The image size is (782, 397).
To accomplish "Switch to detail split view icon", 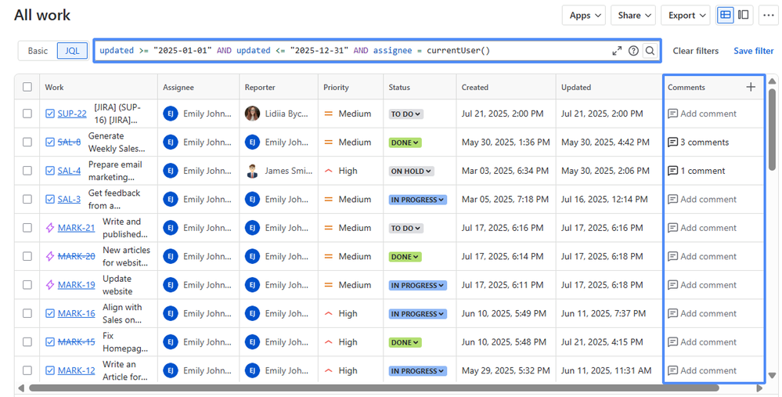I will pyautogui.click(x=744, y=15).
